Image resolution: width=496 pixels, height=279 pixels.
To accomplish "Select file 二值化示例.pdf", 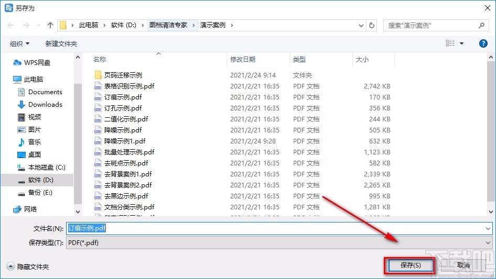I will [x=126, y=119].
